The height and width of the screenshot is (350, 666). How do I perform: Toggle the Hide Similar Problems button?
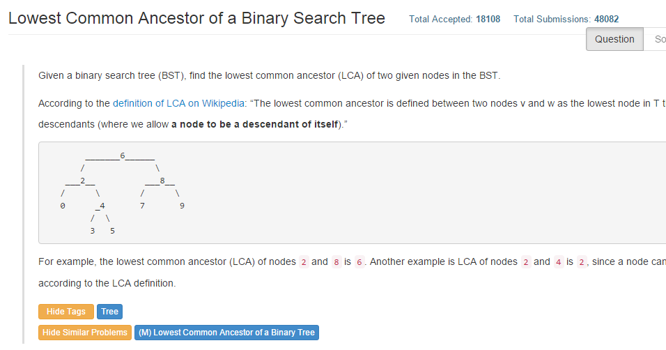tap(85, 333)
